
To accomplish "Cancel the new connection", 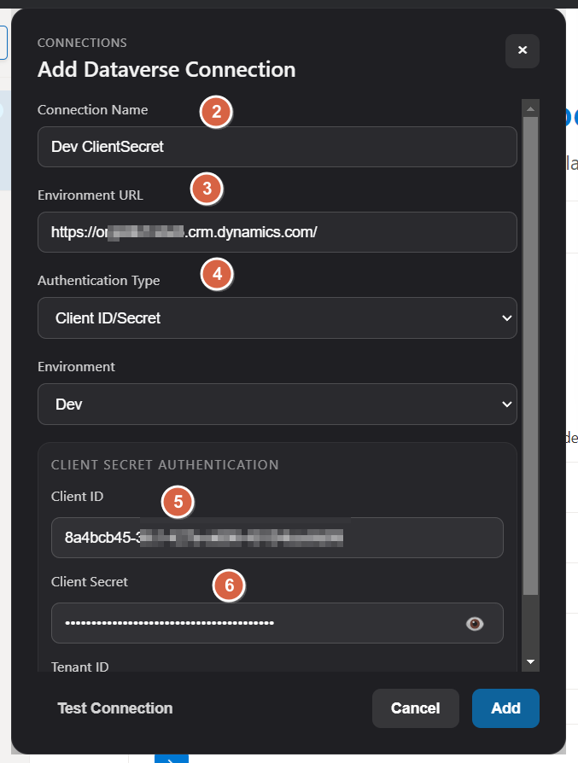I will pos(415,708).
